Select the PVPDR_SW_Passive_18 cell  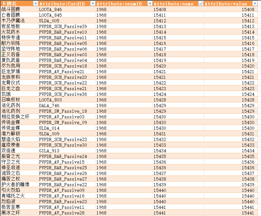tap(67, 111)
